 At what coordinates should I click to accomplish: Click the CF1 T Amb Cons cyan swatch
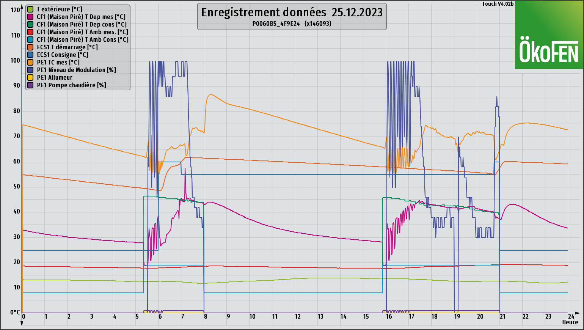pyautogui.click(x=30, y=39)
